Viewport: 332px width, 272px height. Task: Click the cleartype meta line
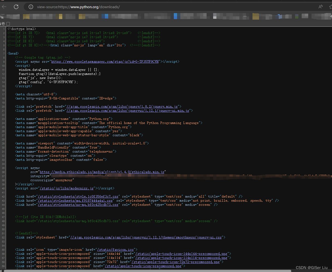(x=55, y=156)
